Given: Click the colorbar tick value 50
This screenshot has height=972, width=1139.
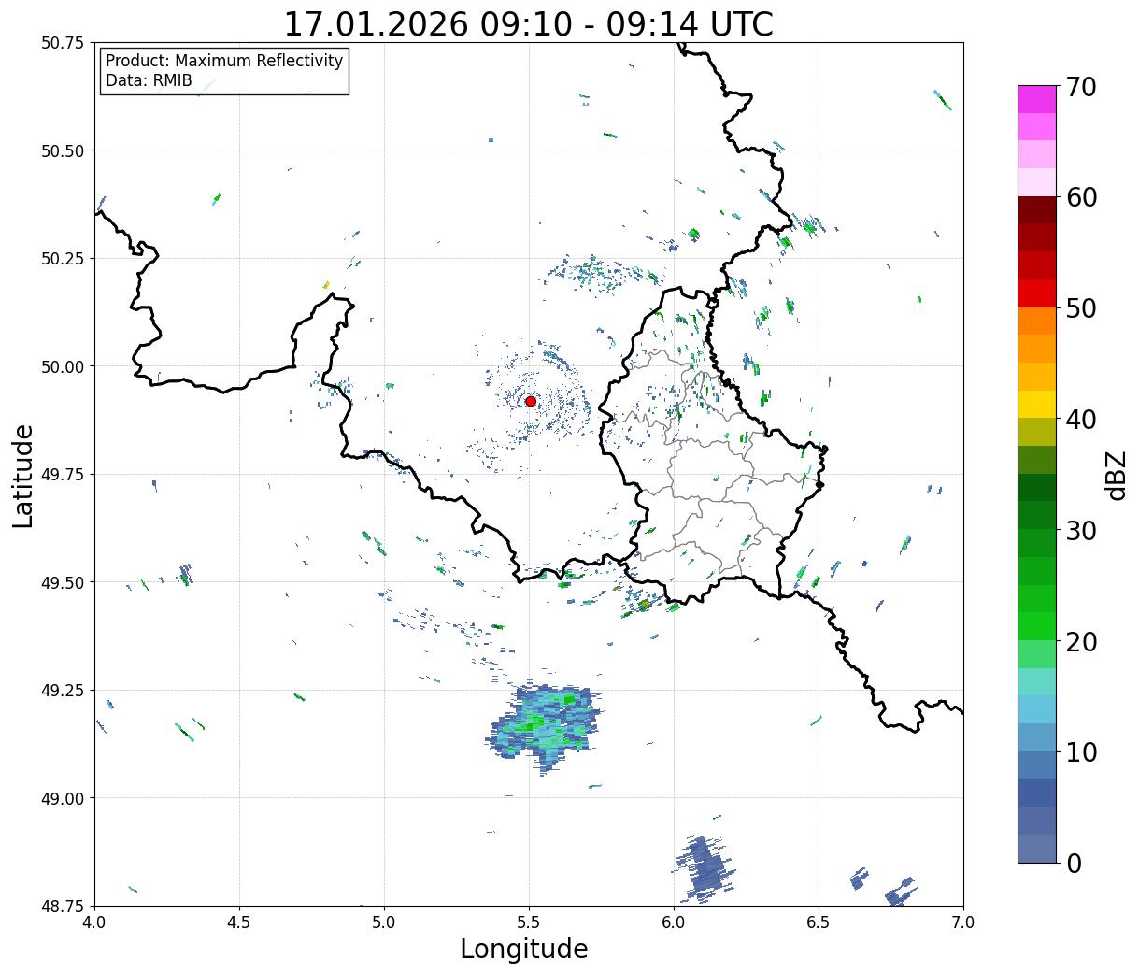Looking at the screenshot, I should pyautogui.click(x=1081, y=308).
